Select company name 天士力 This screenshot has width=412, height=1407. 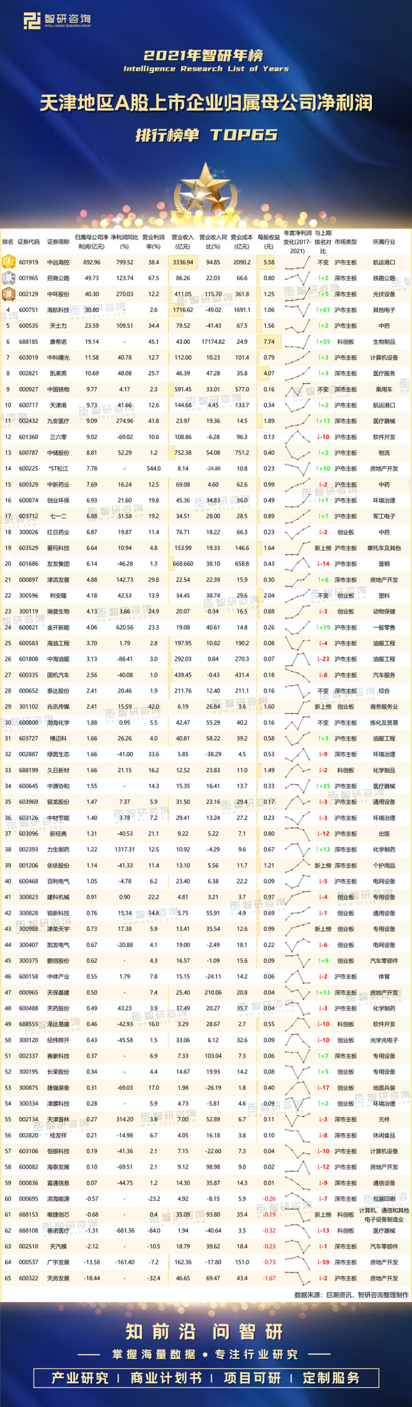point(58,326)
